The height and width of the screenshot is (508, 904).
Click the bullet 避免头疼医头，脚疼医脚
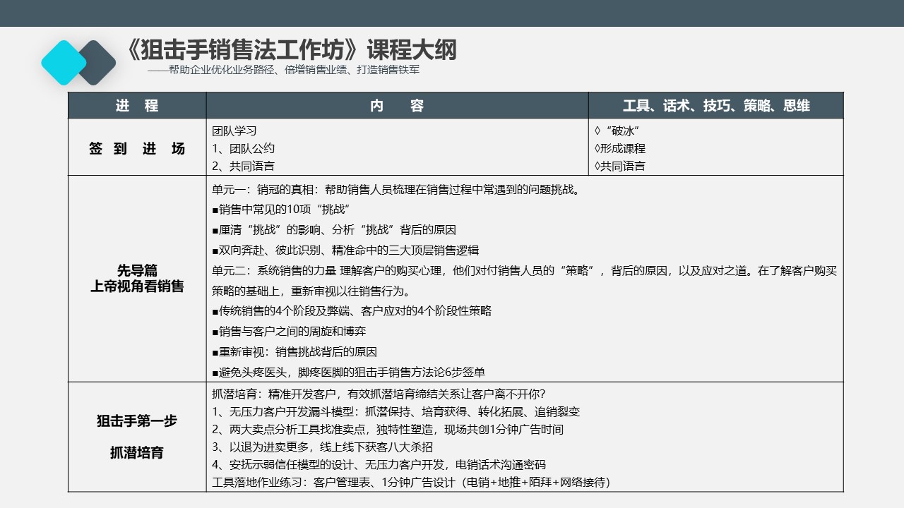pyautogui.click(x=349, y=372)
